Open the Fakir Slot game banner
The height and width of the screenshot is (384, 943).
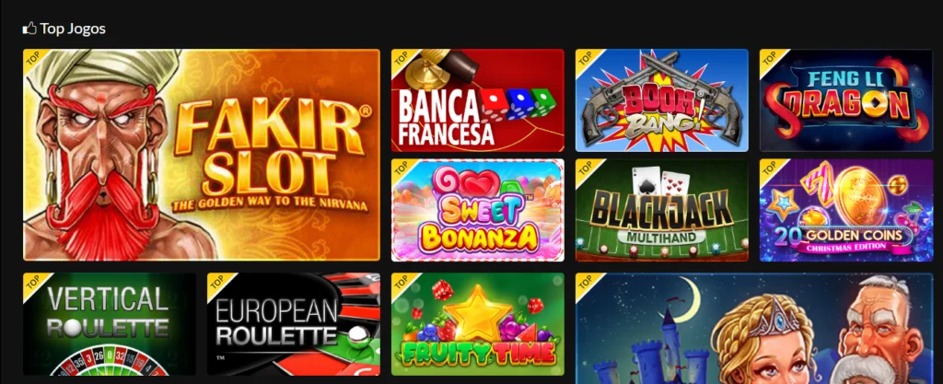pyautogui.click(x=202, y=155)
